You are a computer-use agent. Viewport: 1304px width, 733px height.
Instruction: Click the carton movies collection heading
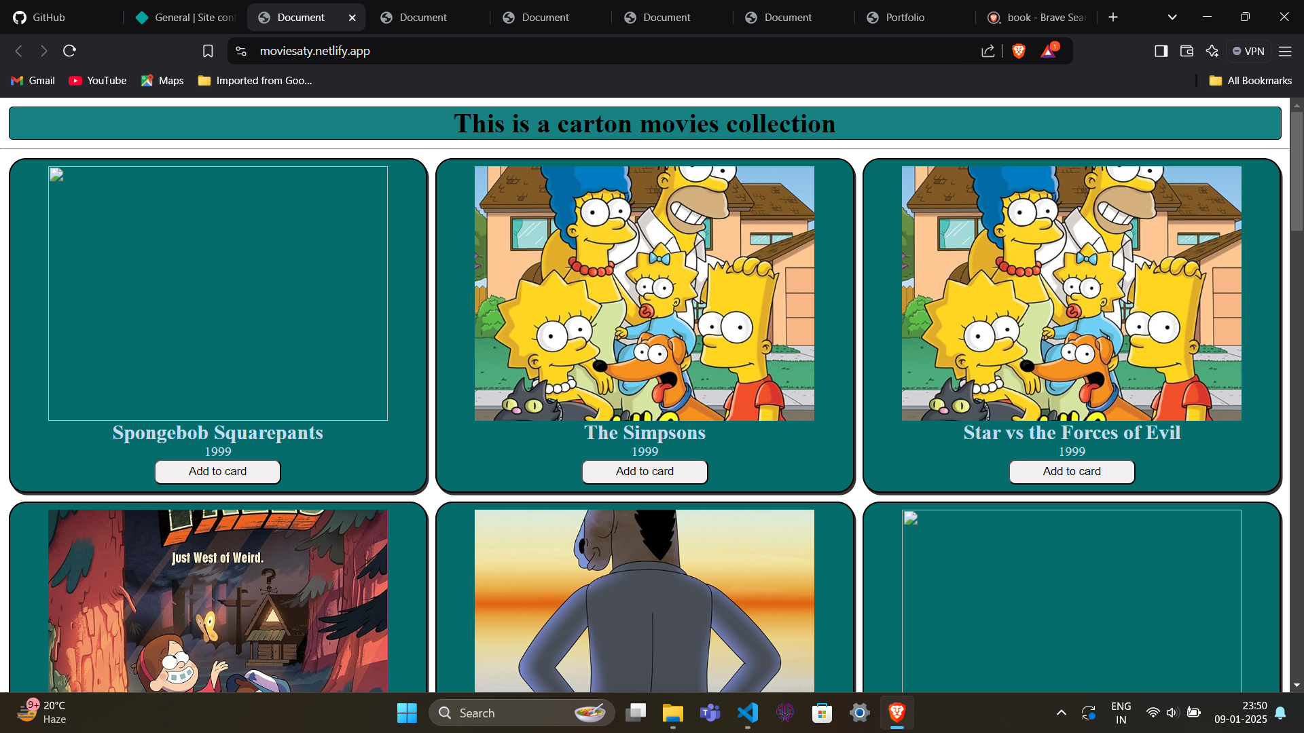[x=645, y=124]
